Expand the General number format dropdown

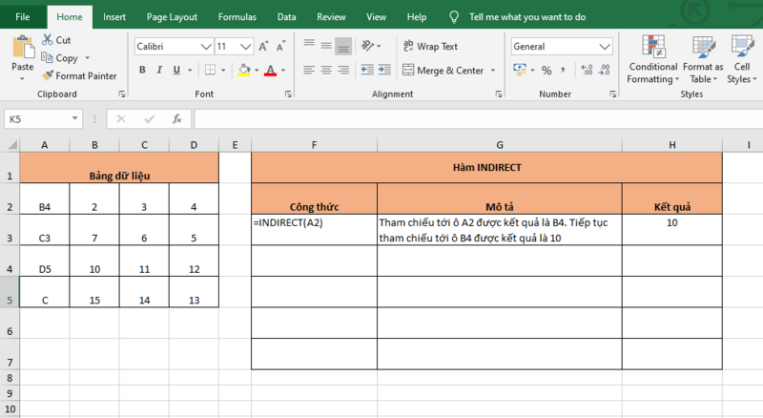(x=605, y=46)
